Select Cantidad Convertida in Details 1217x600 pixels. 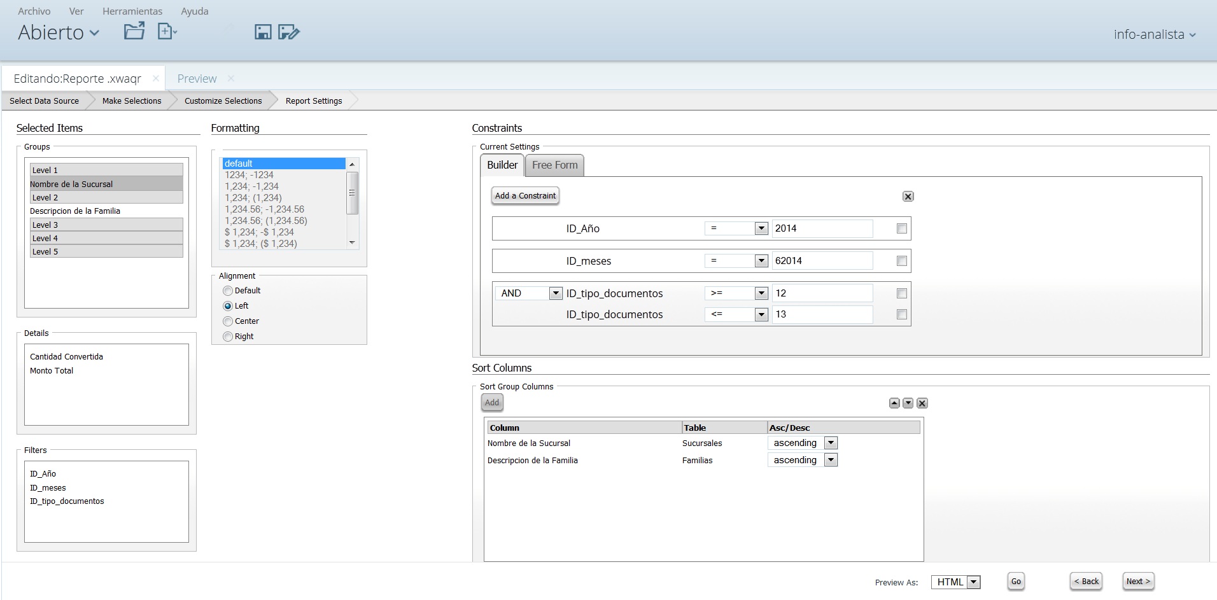coord(66,357)
